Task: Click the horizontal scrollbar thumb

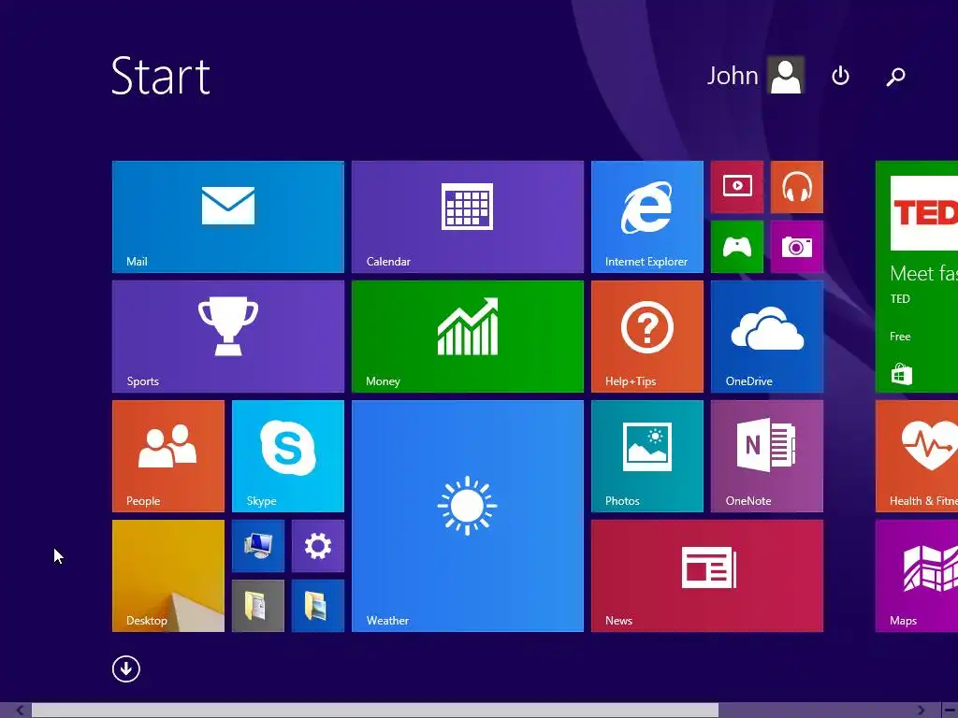Action: pos(375,711)
